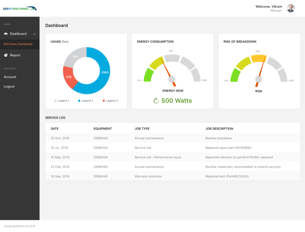Open Vikram's profile picture
This screenshot has height=232, width=305.
(x=291, y=8)
